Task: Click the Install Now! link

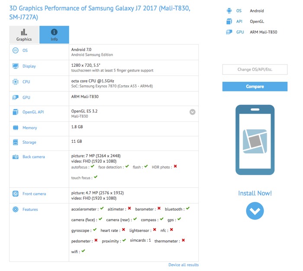Action: [x=255, y=193]
